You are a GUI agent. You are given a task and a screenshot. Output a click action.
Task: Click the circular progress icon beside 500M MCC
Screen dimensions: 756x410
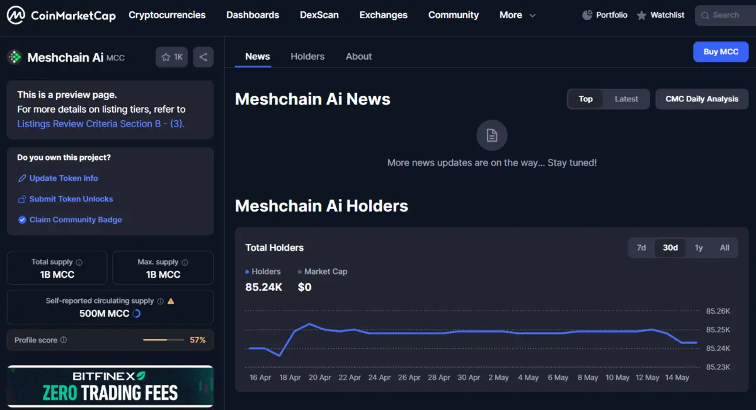point(137,314)
